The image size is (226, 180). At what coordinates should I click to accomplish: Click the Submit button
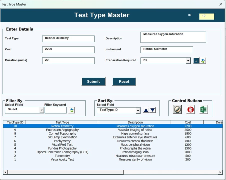[x=93, y=81]
